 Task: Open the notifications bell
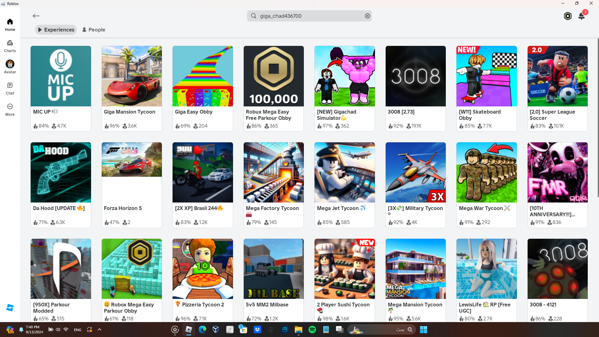click(x=582, y=16)
